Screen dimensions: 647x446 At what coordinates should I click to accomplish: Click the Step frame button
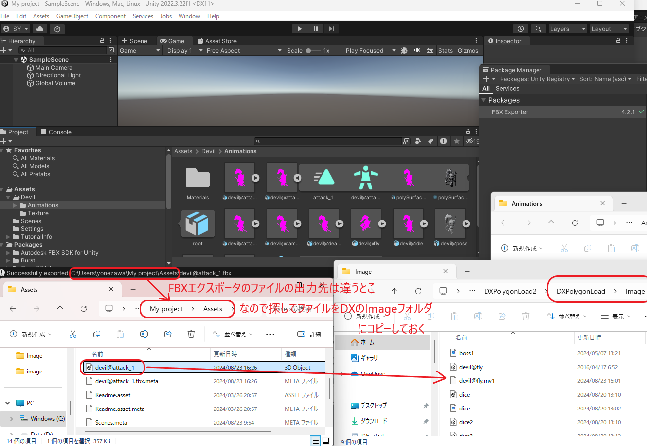pos(331,29)
